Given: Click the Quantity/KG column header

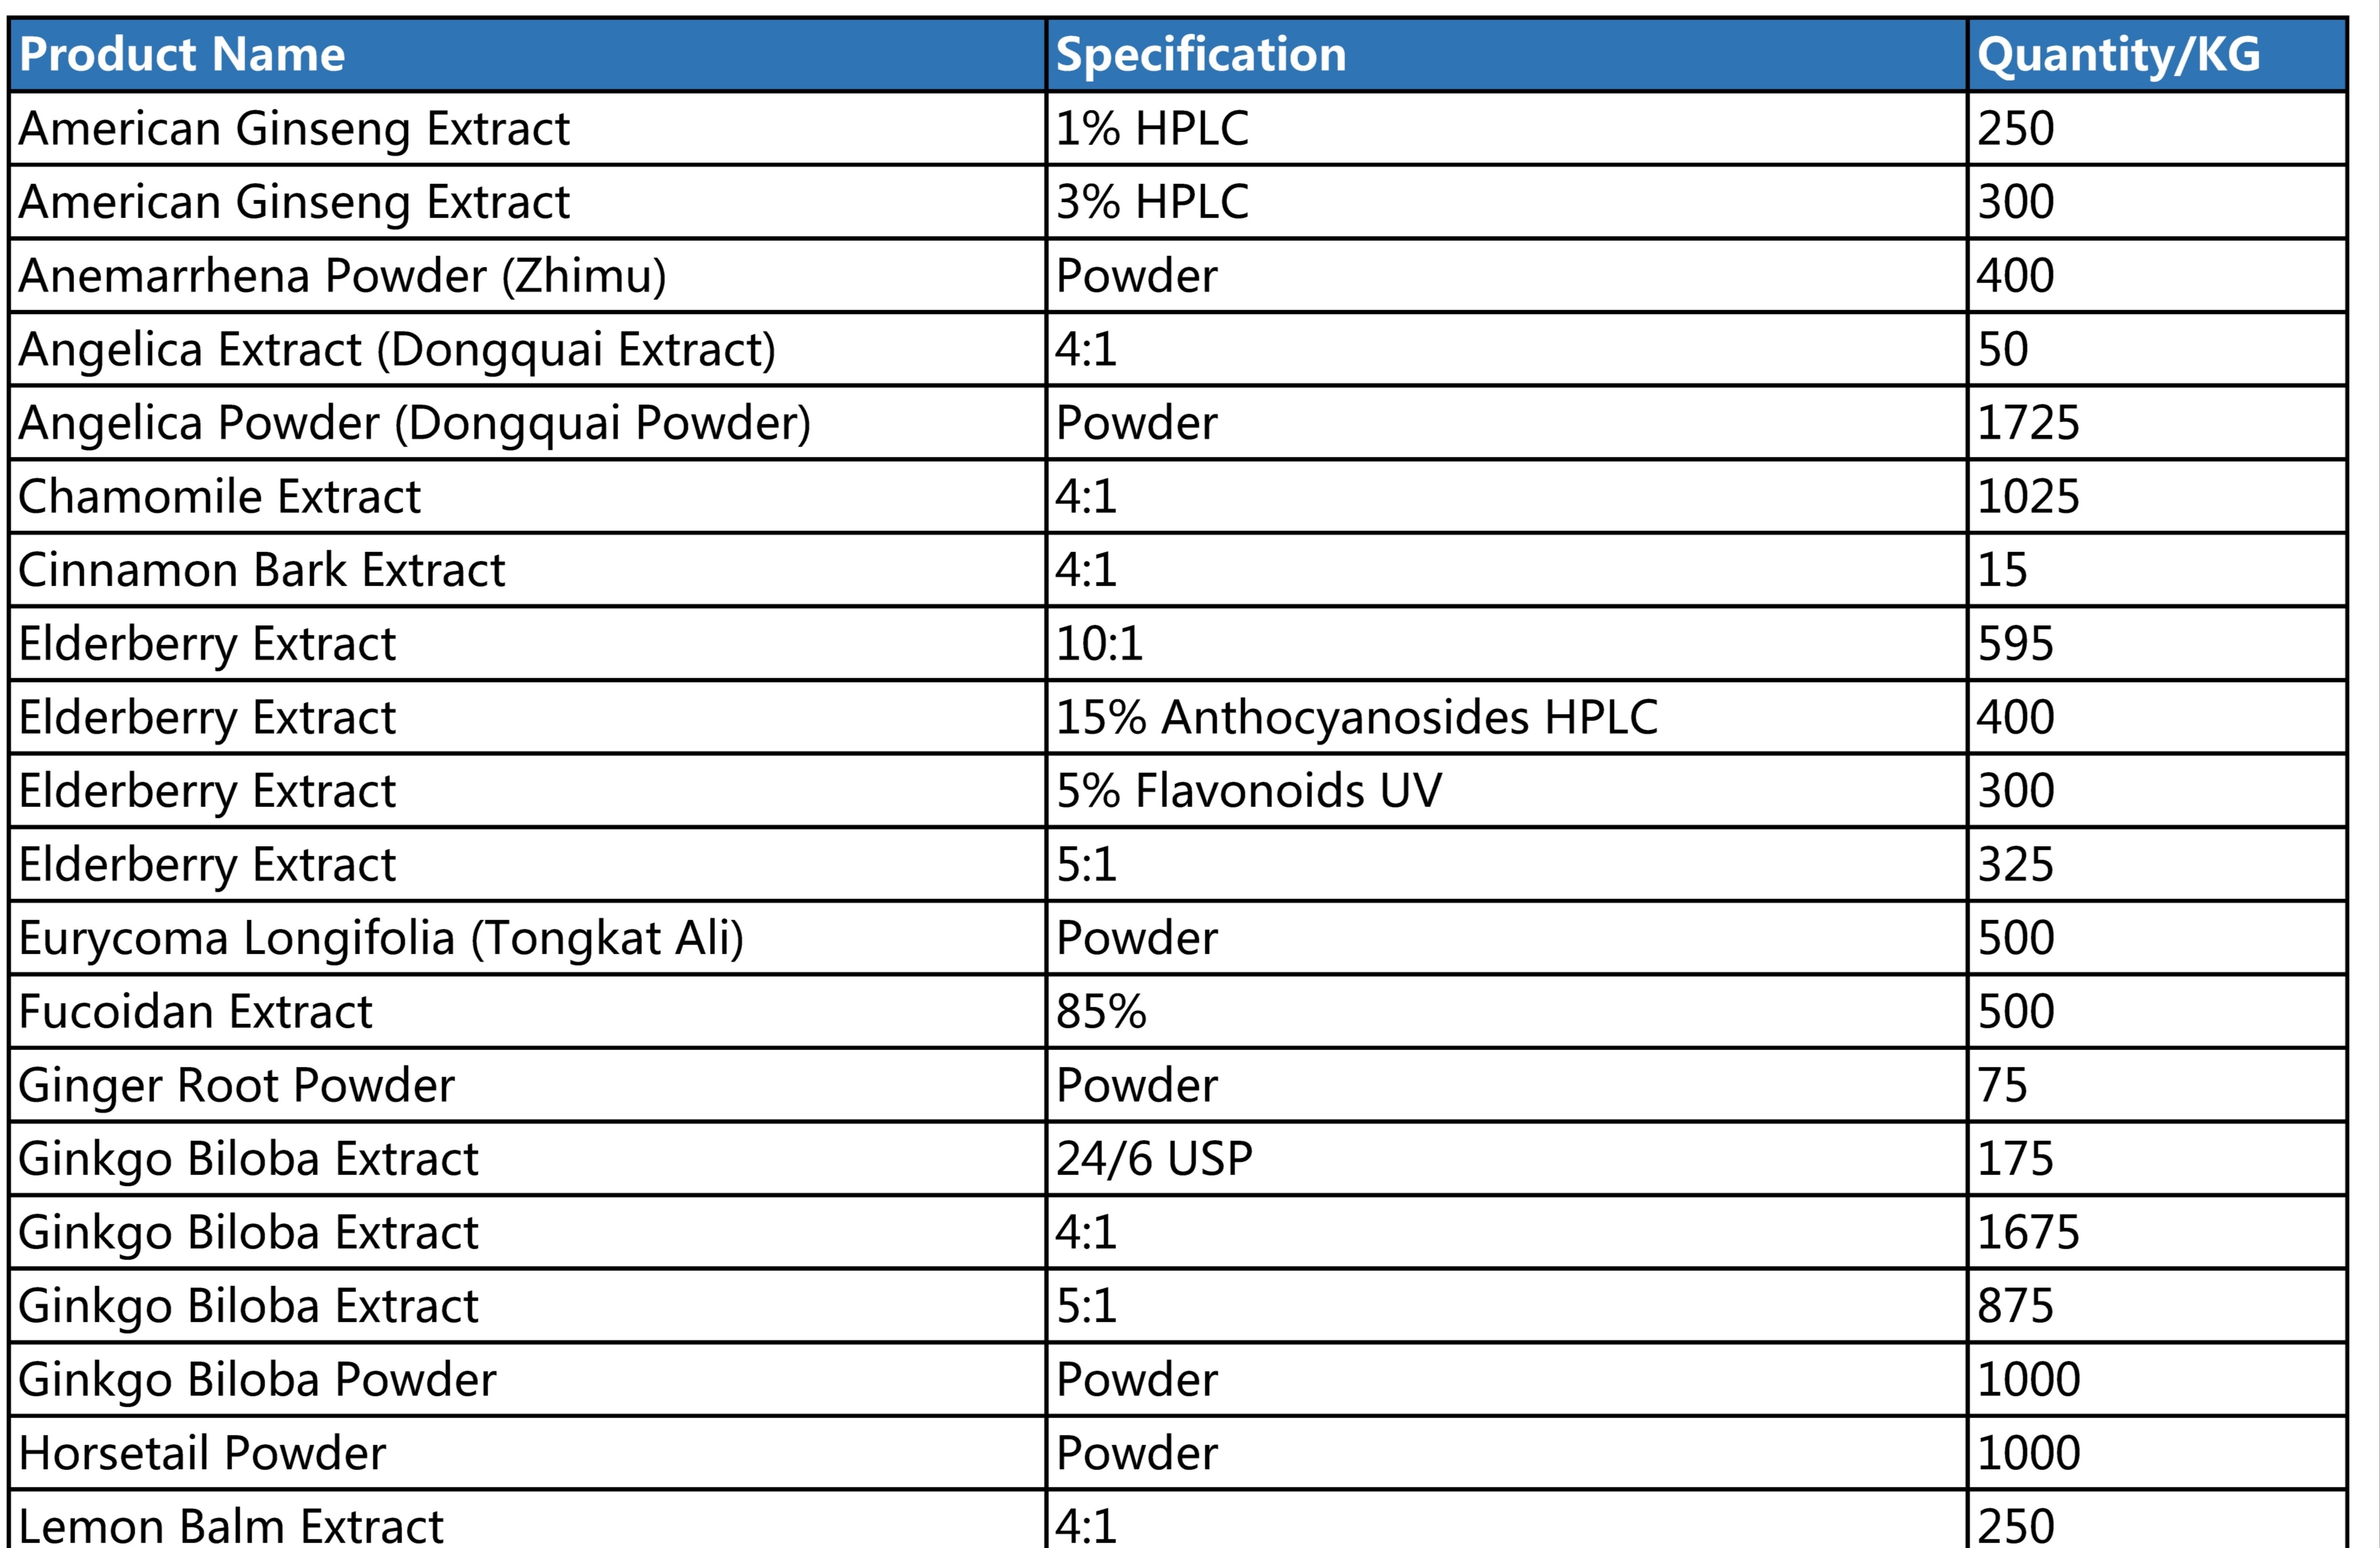Looking at the screenshot, I should click(2157, 54).
